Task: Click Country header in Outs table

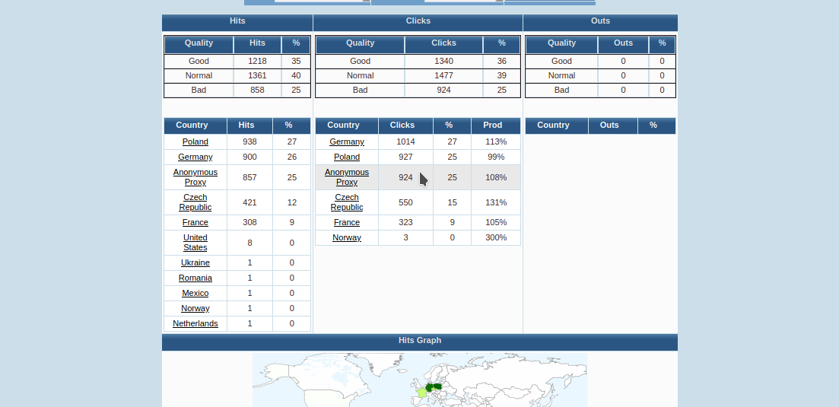Action: (x=557, y=126)
